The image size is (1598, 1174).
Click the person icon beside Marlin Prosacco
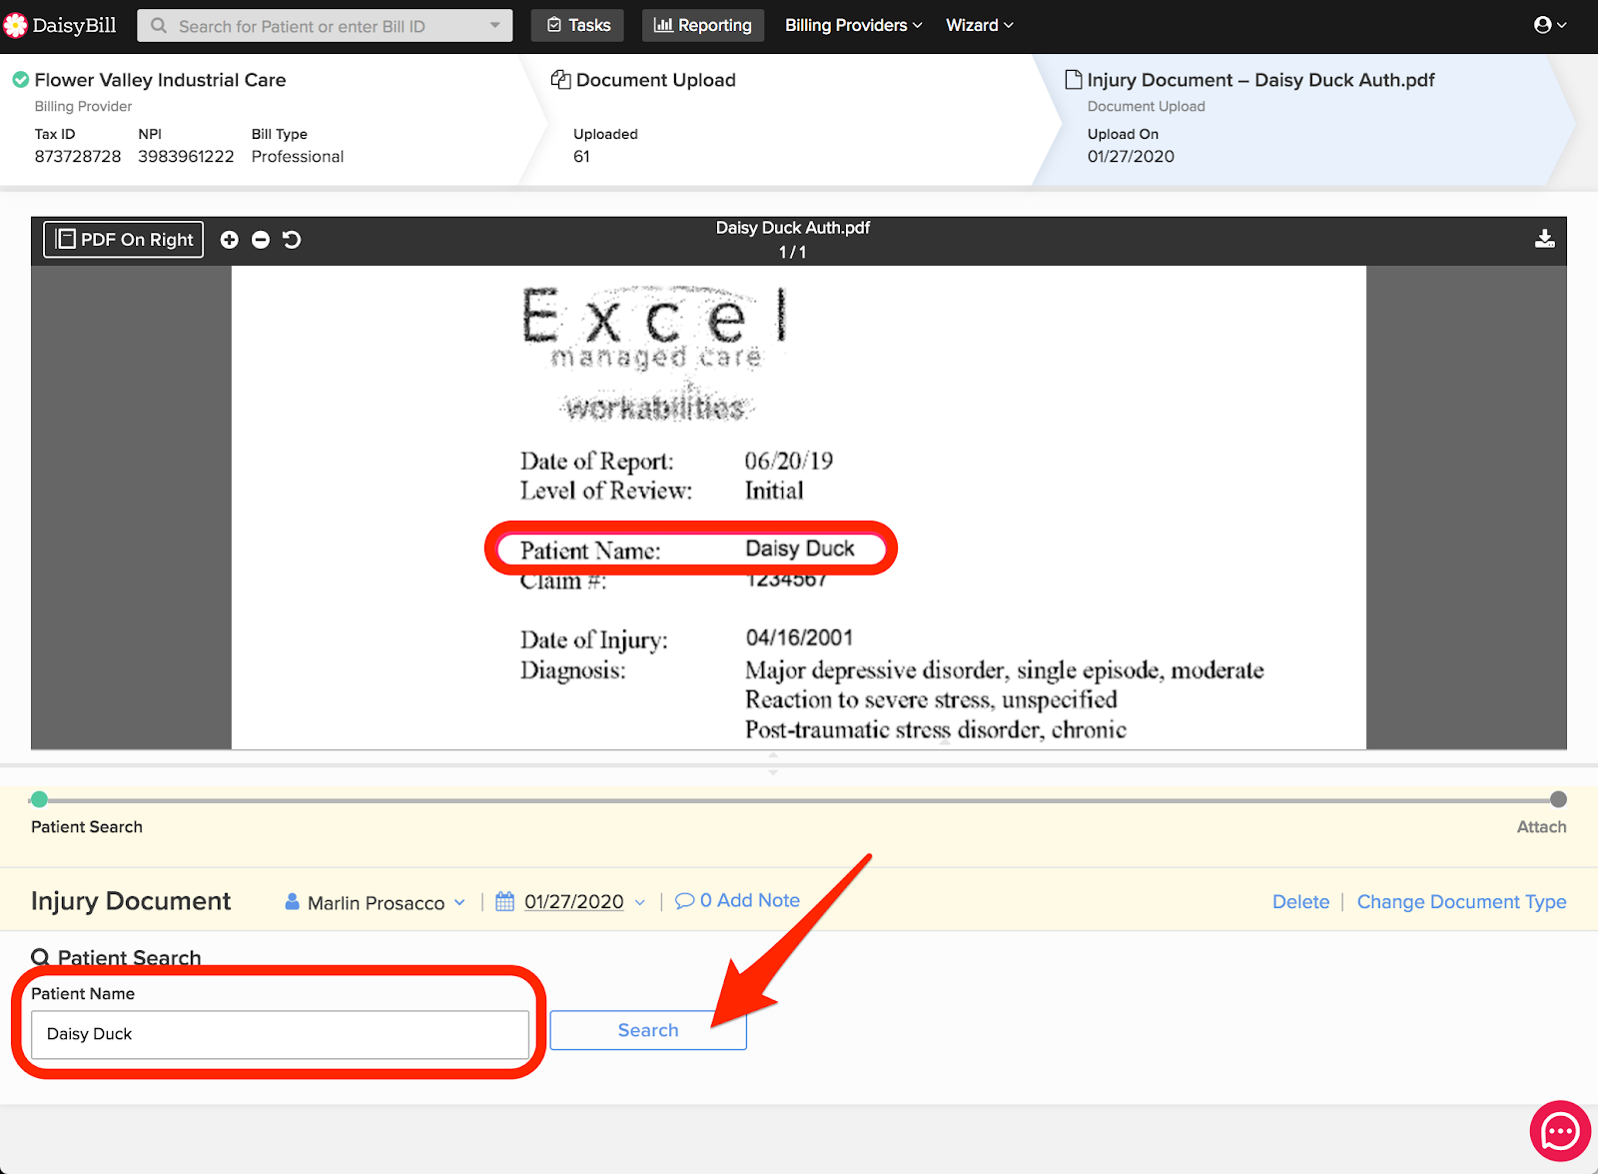point(293,901)
